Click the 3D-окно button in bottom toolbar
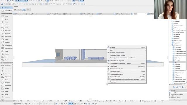Viewport: 187px width, 105px height. 18,104
